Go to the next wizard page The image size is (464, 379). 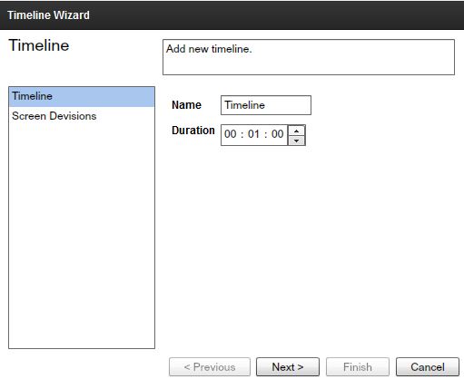pos(288,367)
